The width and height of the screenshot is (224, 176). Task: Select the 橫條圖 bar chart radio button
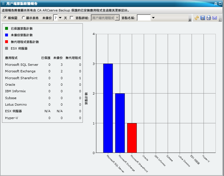[x=5, y=18]
